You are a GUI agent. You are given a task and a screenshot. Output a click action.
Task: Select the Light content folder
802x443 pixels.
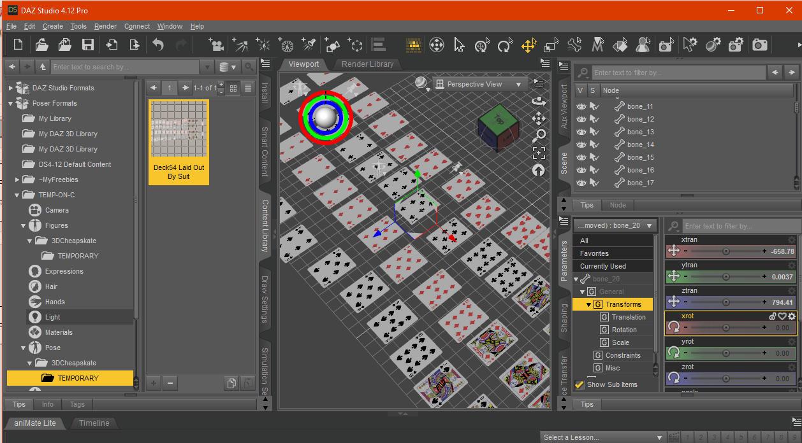click(52, 317)
